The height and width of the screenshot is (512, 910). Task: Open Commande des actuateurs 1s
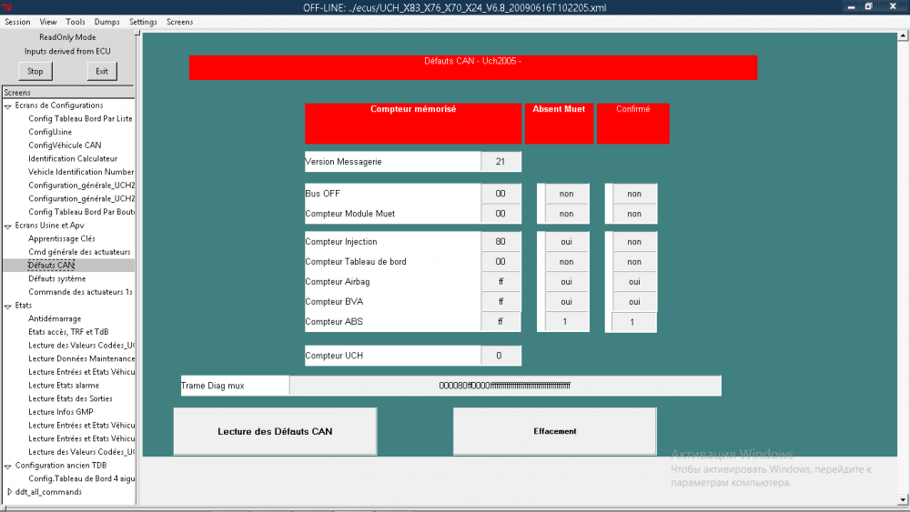(80, 292)
